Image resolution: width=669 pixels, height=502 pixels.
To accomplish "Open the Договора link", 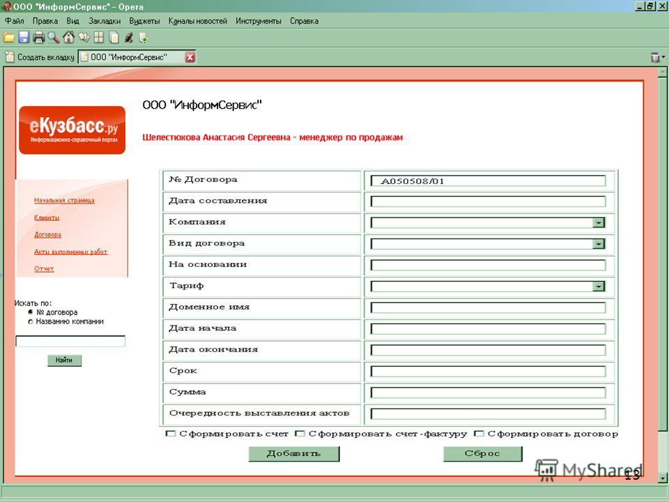I will tap(48, 235).
